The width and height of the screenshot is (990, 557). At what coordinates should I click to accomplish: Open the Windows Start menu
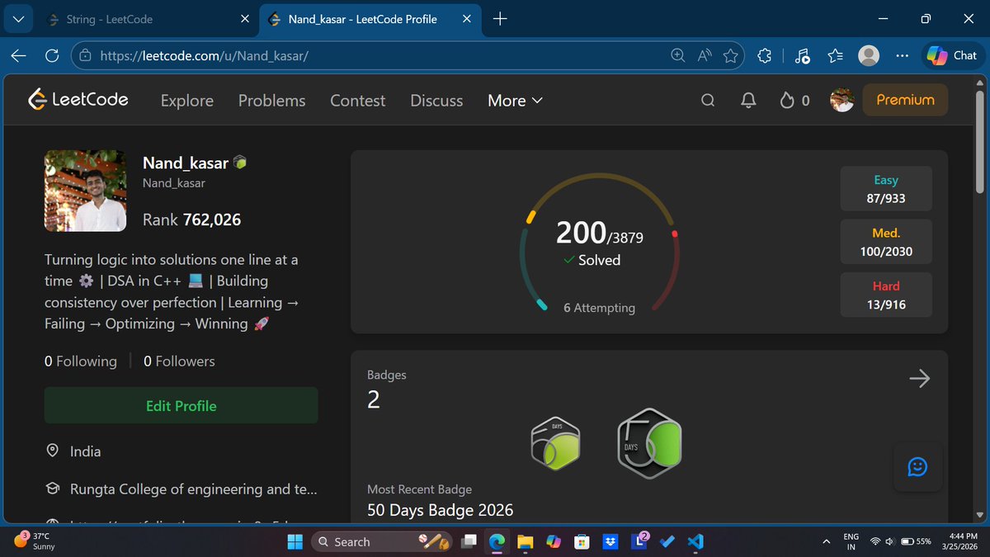pyautogui.click(x=295, y=541)
